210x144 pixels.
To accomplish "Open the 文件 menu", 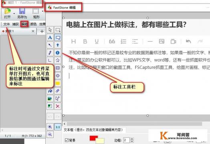I will click(6, 24).
